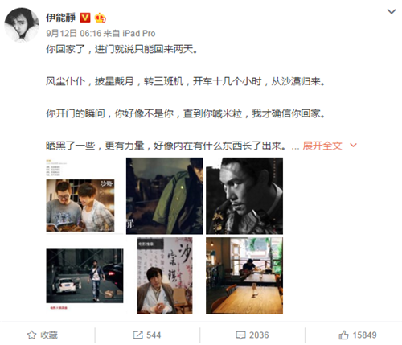The height and width of the screenshot is (345, 402).
Task: Click the comment bubble icon
Action: click(x=240, y=335)
